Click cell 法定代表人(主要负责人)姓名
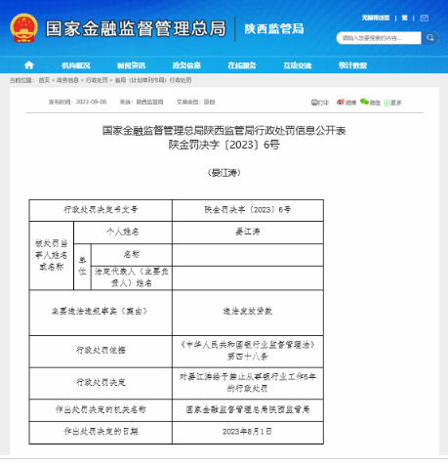 132,277
